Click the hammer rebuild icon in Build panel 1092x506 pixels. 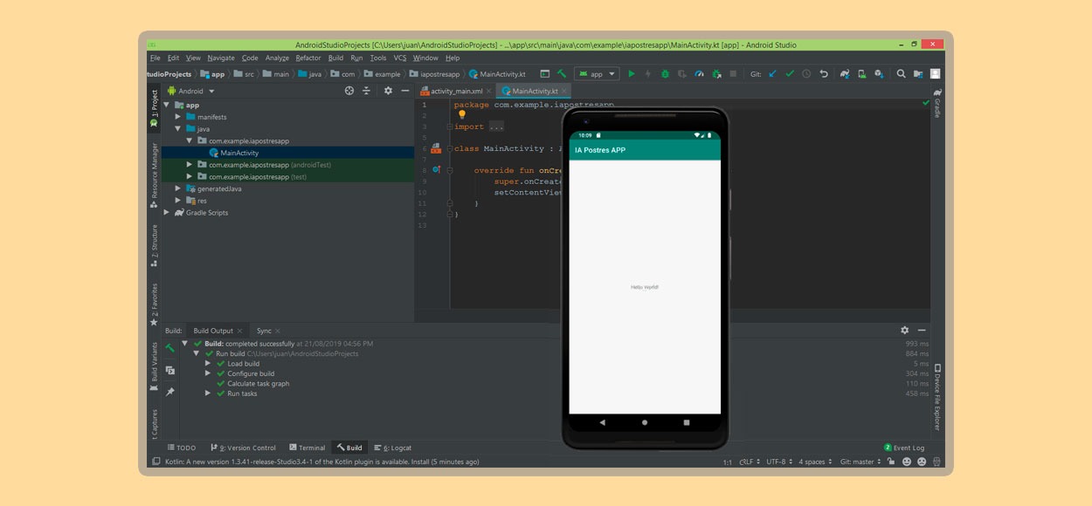[x=169, y=348]
